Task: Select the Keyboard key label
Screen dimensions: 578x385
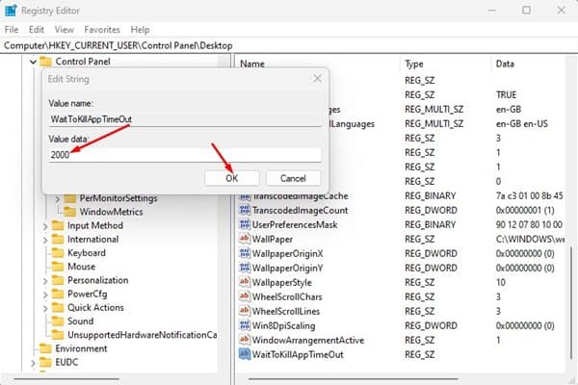Action: coord(87,253)
